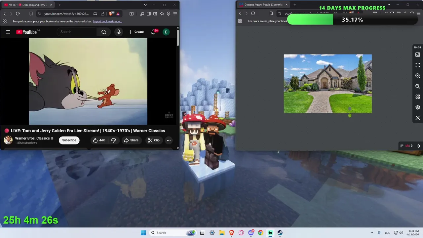Open jigsaw puzzle settings gear
423x238 pixels.
[x=418, y=107]
